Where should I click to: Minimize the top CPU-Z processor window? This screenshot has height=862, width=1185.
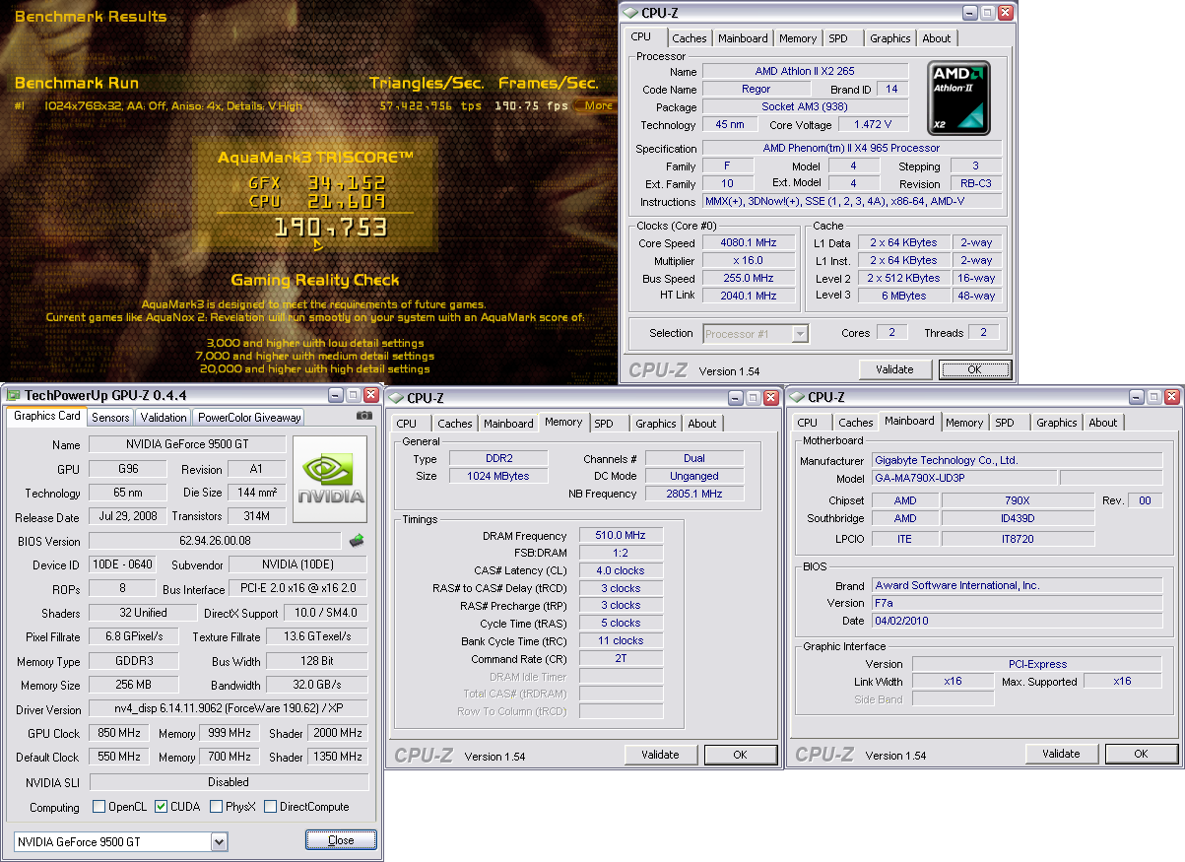pos(969,12)
